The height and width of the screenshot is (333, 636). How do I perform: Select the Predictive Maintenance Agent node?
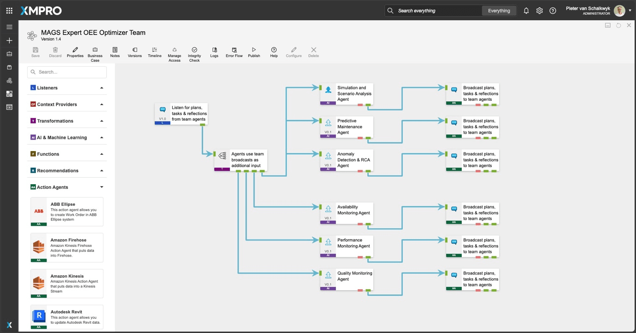[x=347, y=127]
